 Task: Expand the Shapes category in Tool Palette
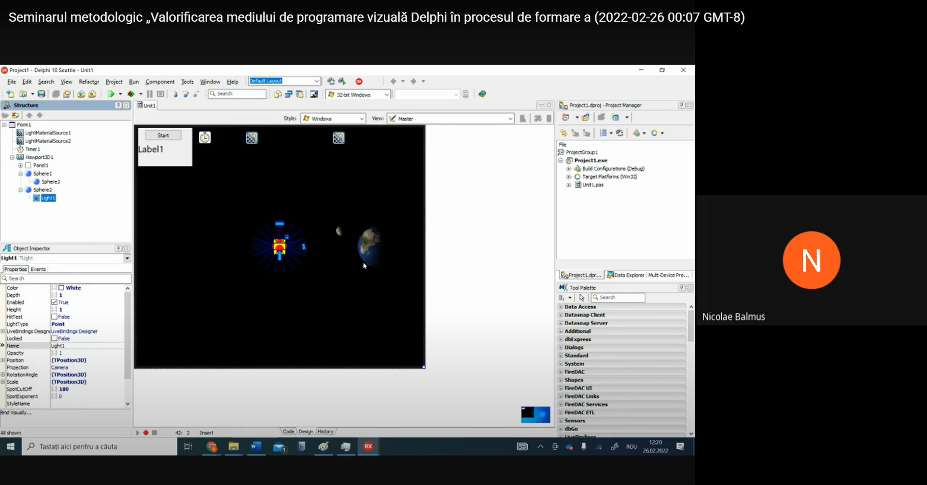point(561,380)
